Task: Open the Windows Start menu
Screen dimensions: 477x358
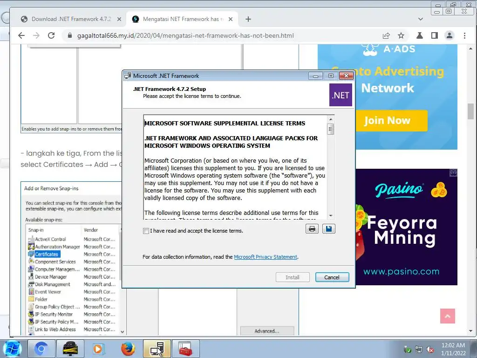Action: coord(12,349)
